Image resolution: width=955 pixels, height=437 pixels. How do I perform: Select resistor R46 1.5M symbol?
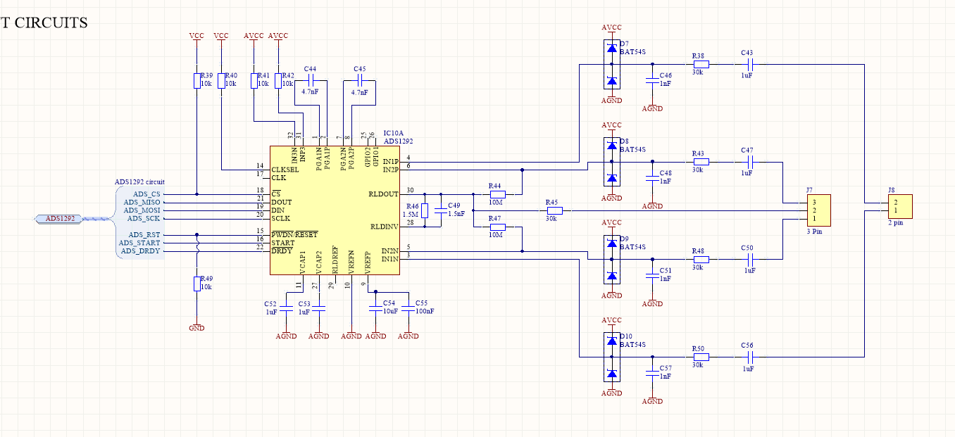click(425, 210)
